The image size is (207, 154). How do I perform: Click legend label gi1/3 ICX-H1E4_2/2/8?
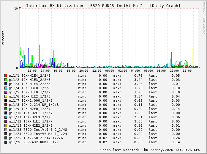coord(30,84)
